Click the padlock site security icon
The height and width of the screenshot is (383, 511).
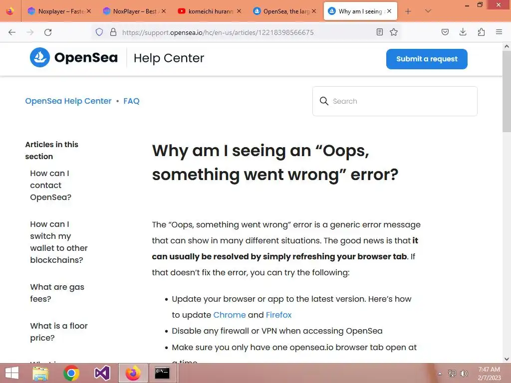[x=113, y=32]
